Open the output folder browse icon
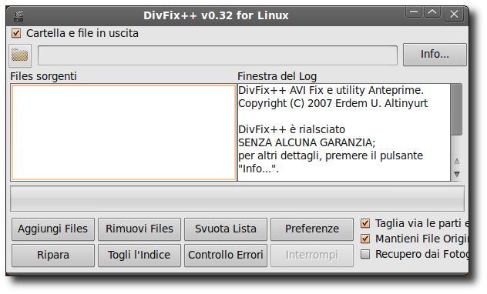Image resolution: width=487 pixels, height=294 pixels. coord(20,56)
